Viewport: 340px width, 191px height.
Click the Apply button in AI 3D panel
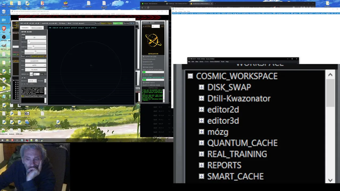27,96
